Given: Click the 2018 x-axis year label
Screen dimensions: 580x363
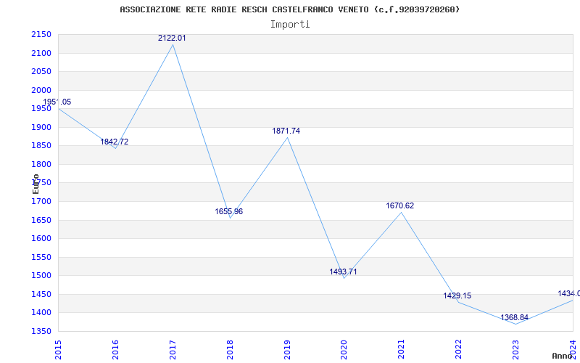Looking at the screenshot, I should (x=230, y=349).
